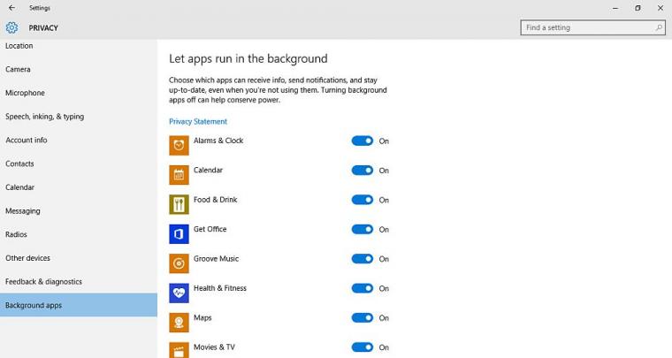Open the Camera privacy section
The width and height of the screenshot is (672, 358).
tap(79, 69)
